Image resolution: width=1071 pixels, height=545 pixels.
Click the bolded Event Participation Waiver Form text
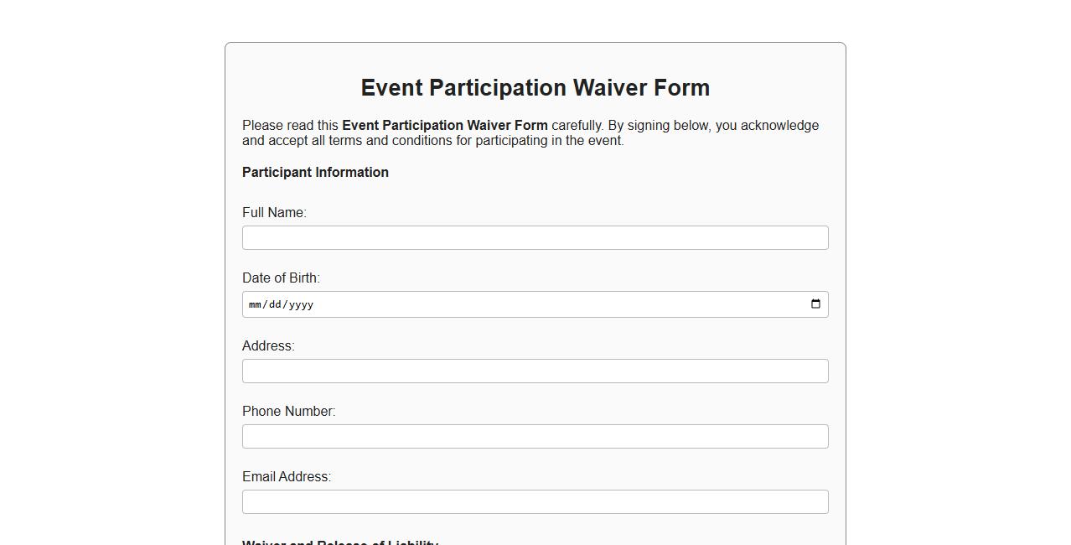444,125
